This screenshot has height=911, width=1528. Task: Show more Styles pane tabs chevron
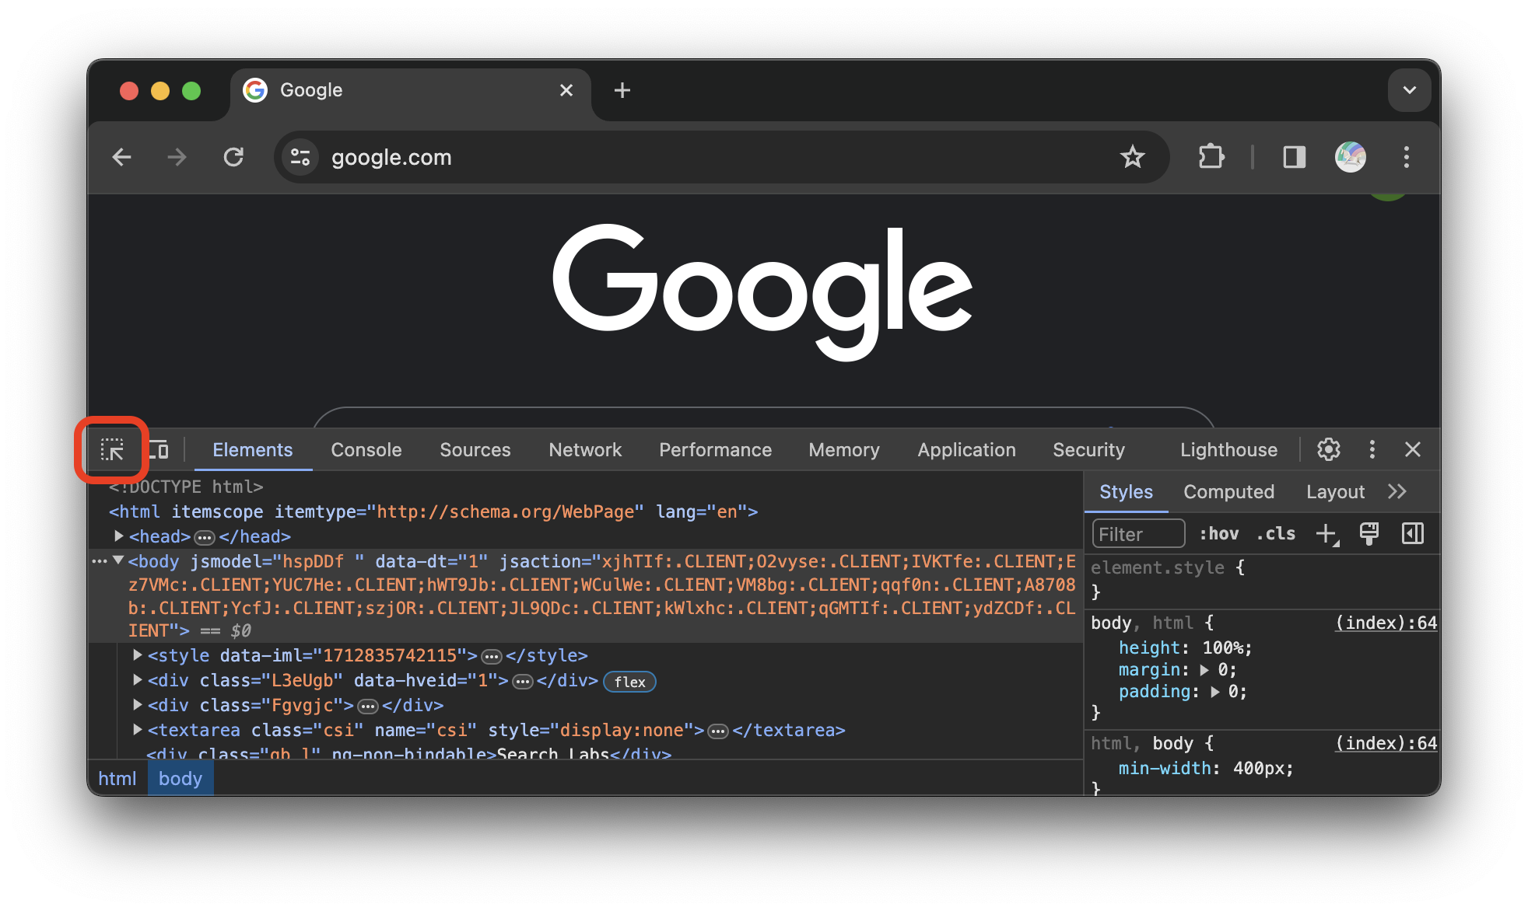coord(1397,492)
